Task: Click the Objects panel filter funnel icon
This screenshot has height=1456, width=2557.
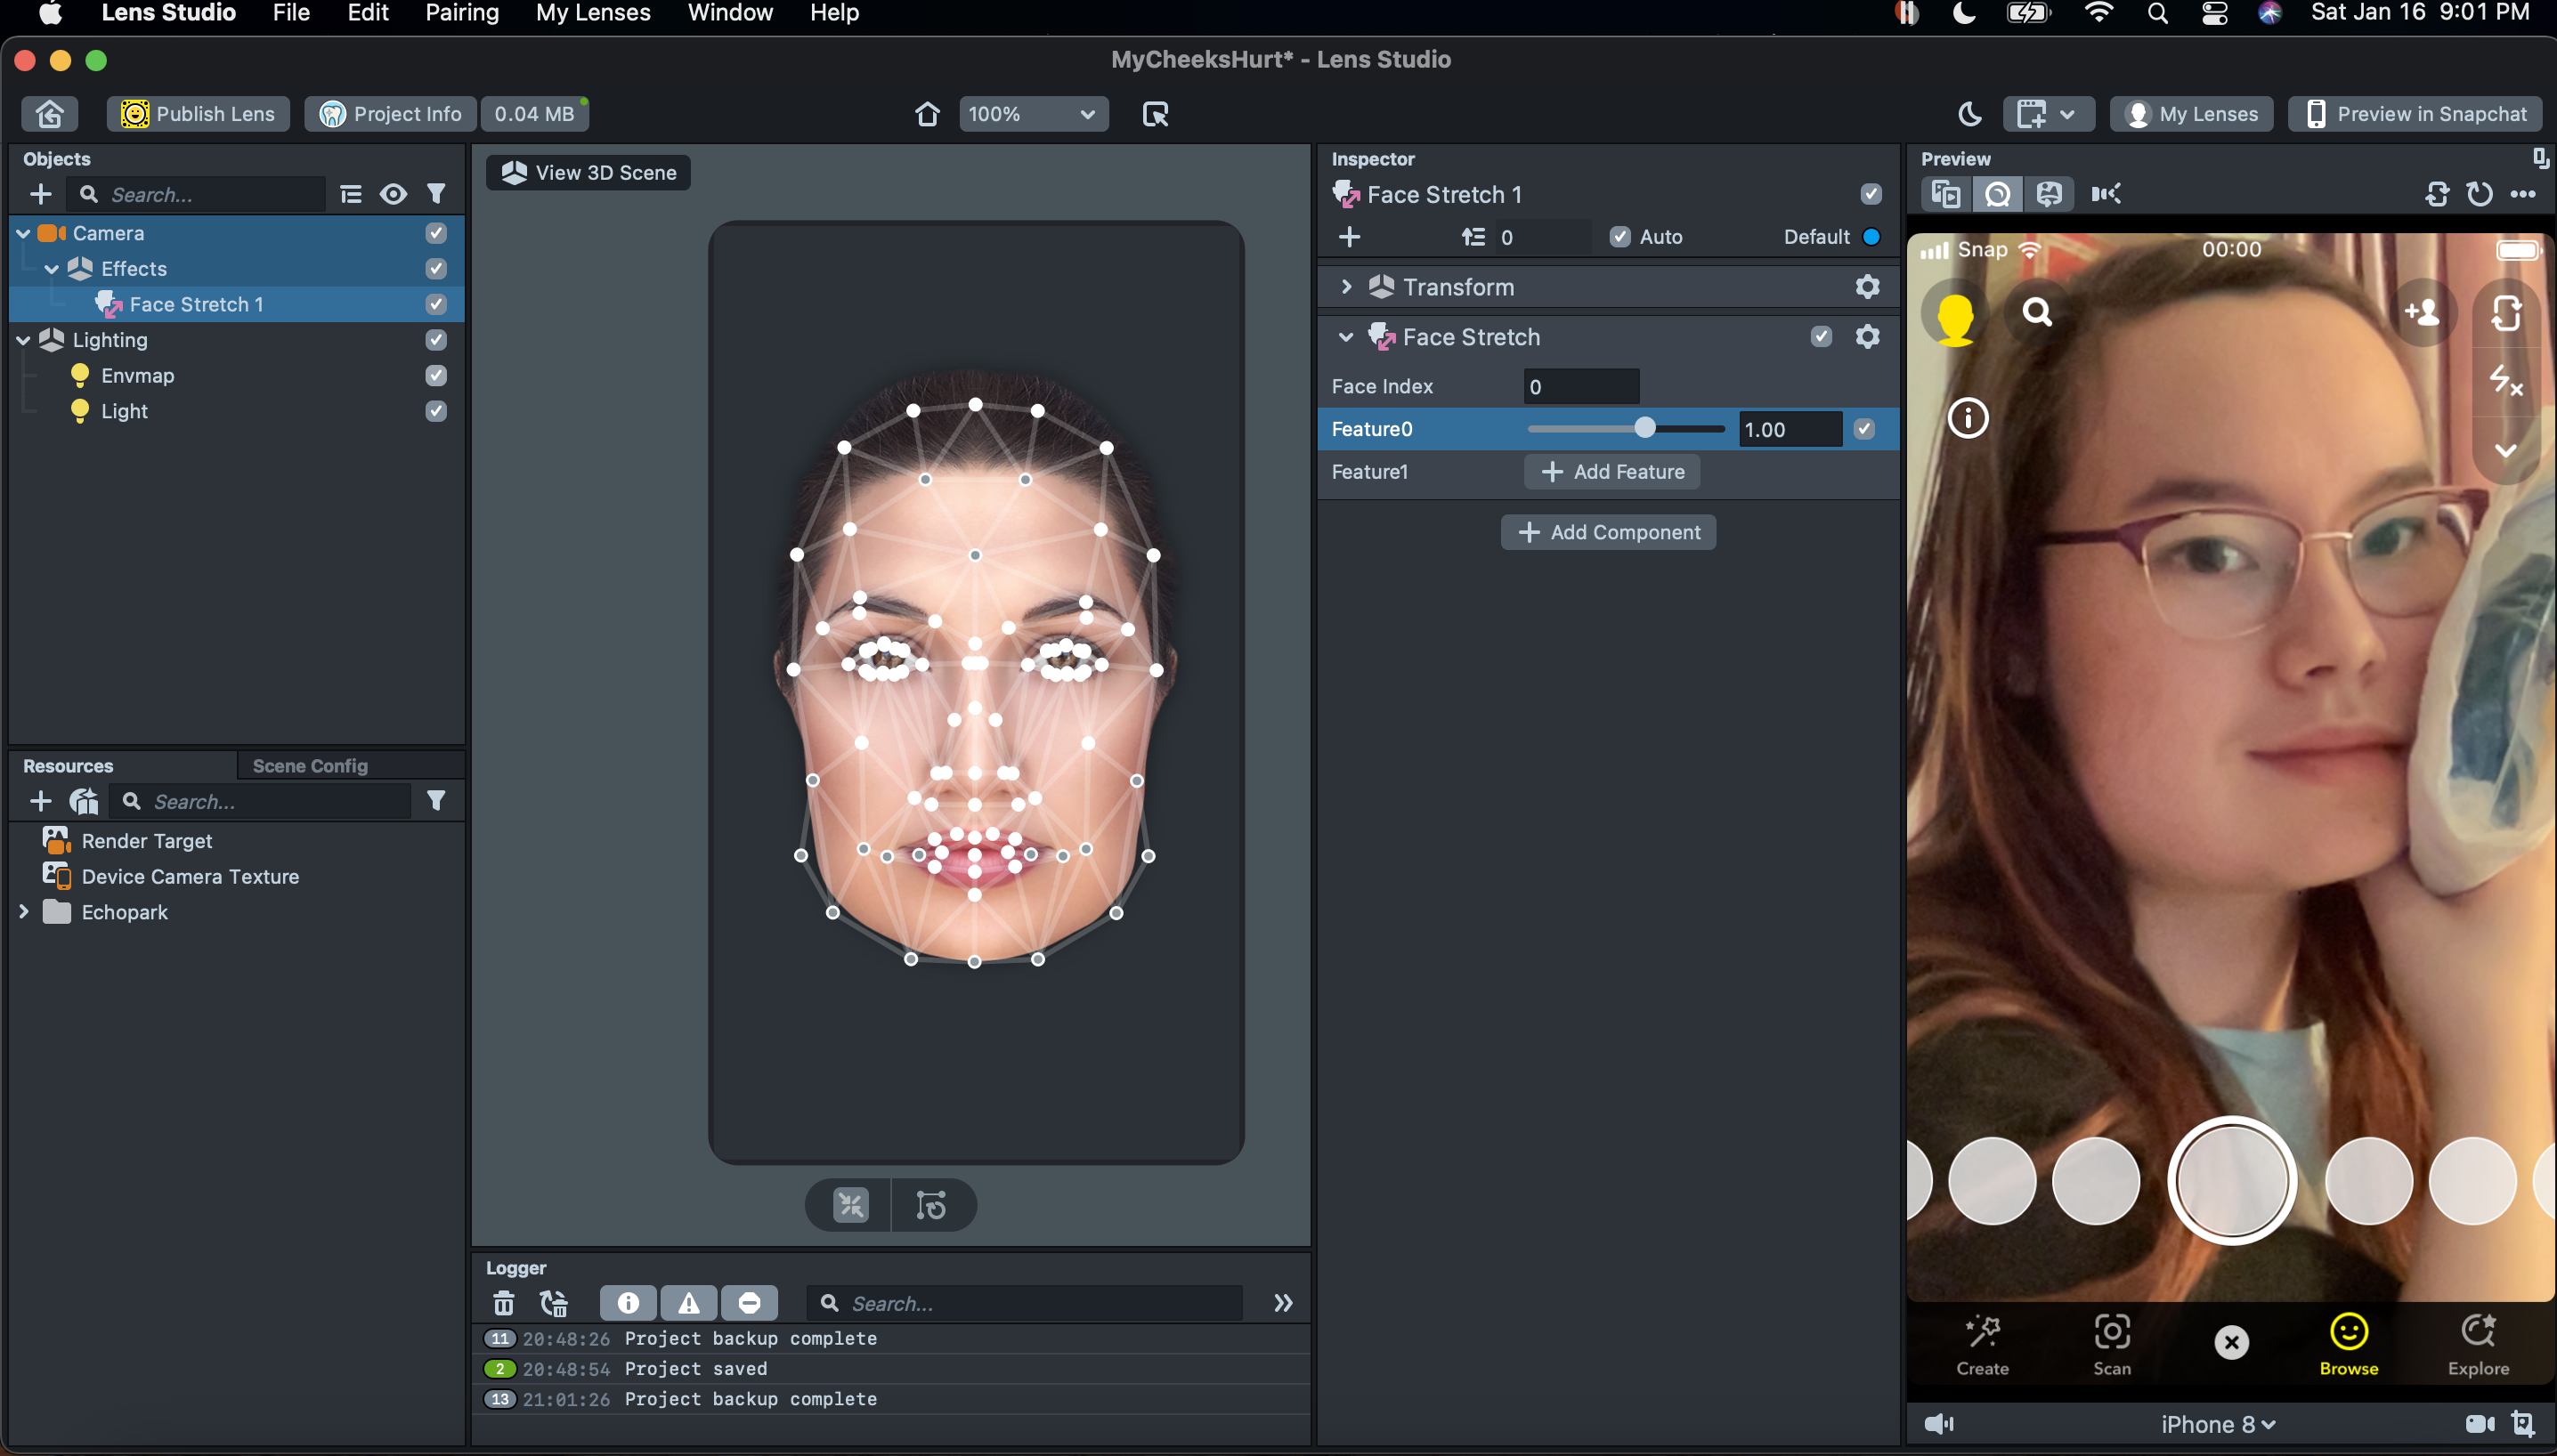Action: pos(436,194)
